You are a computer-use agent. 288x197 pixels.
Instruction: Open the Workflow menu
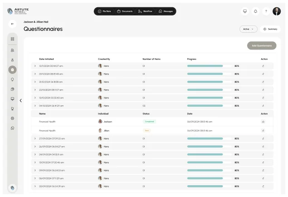pyautogui.click(x=145, y=11)
